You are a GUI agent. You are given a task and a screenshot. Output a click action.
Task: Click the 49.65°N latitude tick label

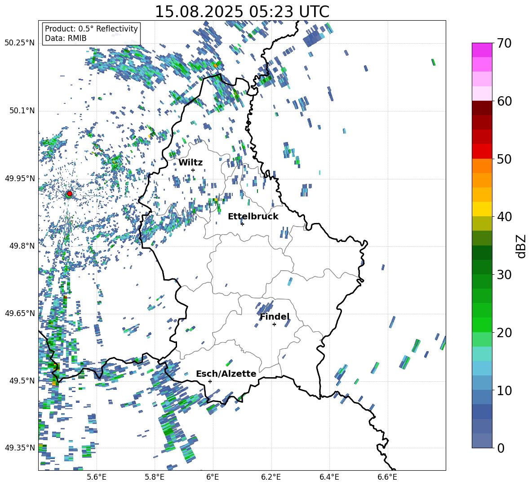(x=20, y=313)
